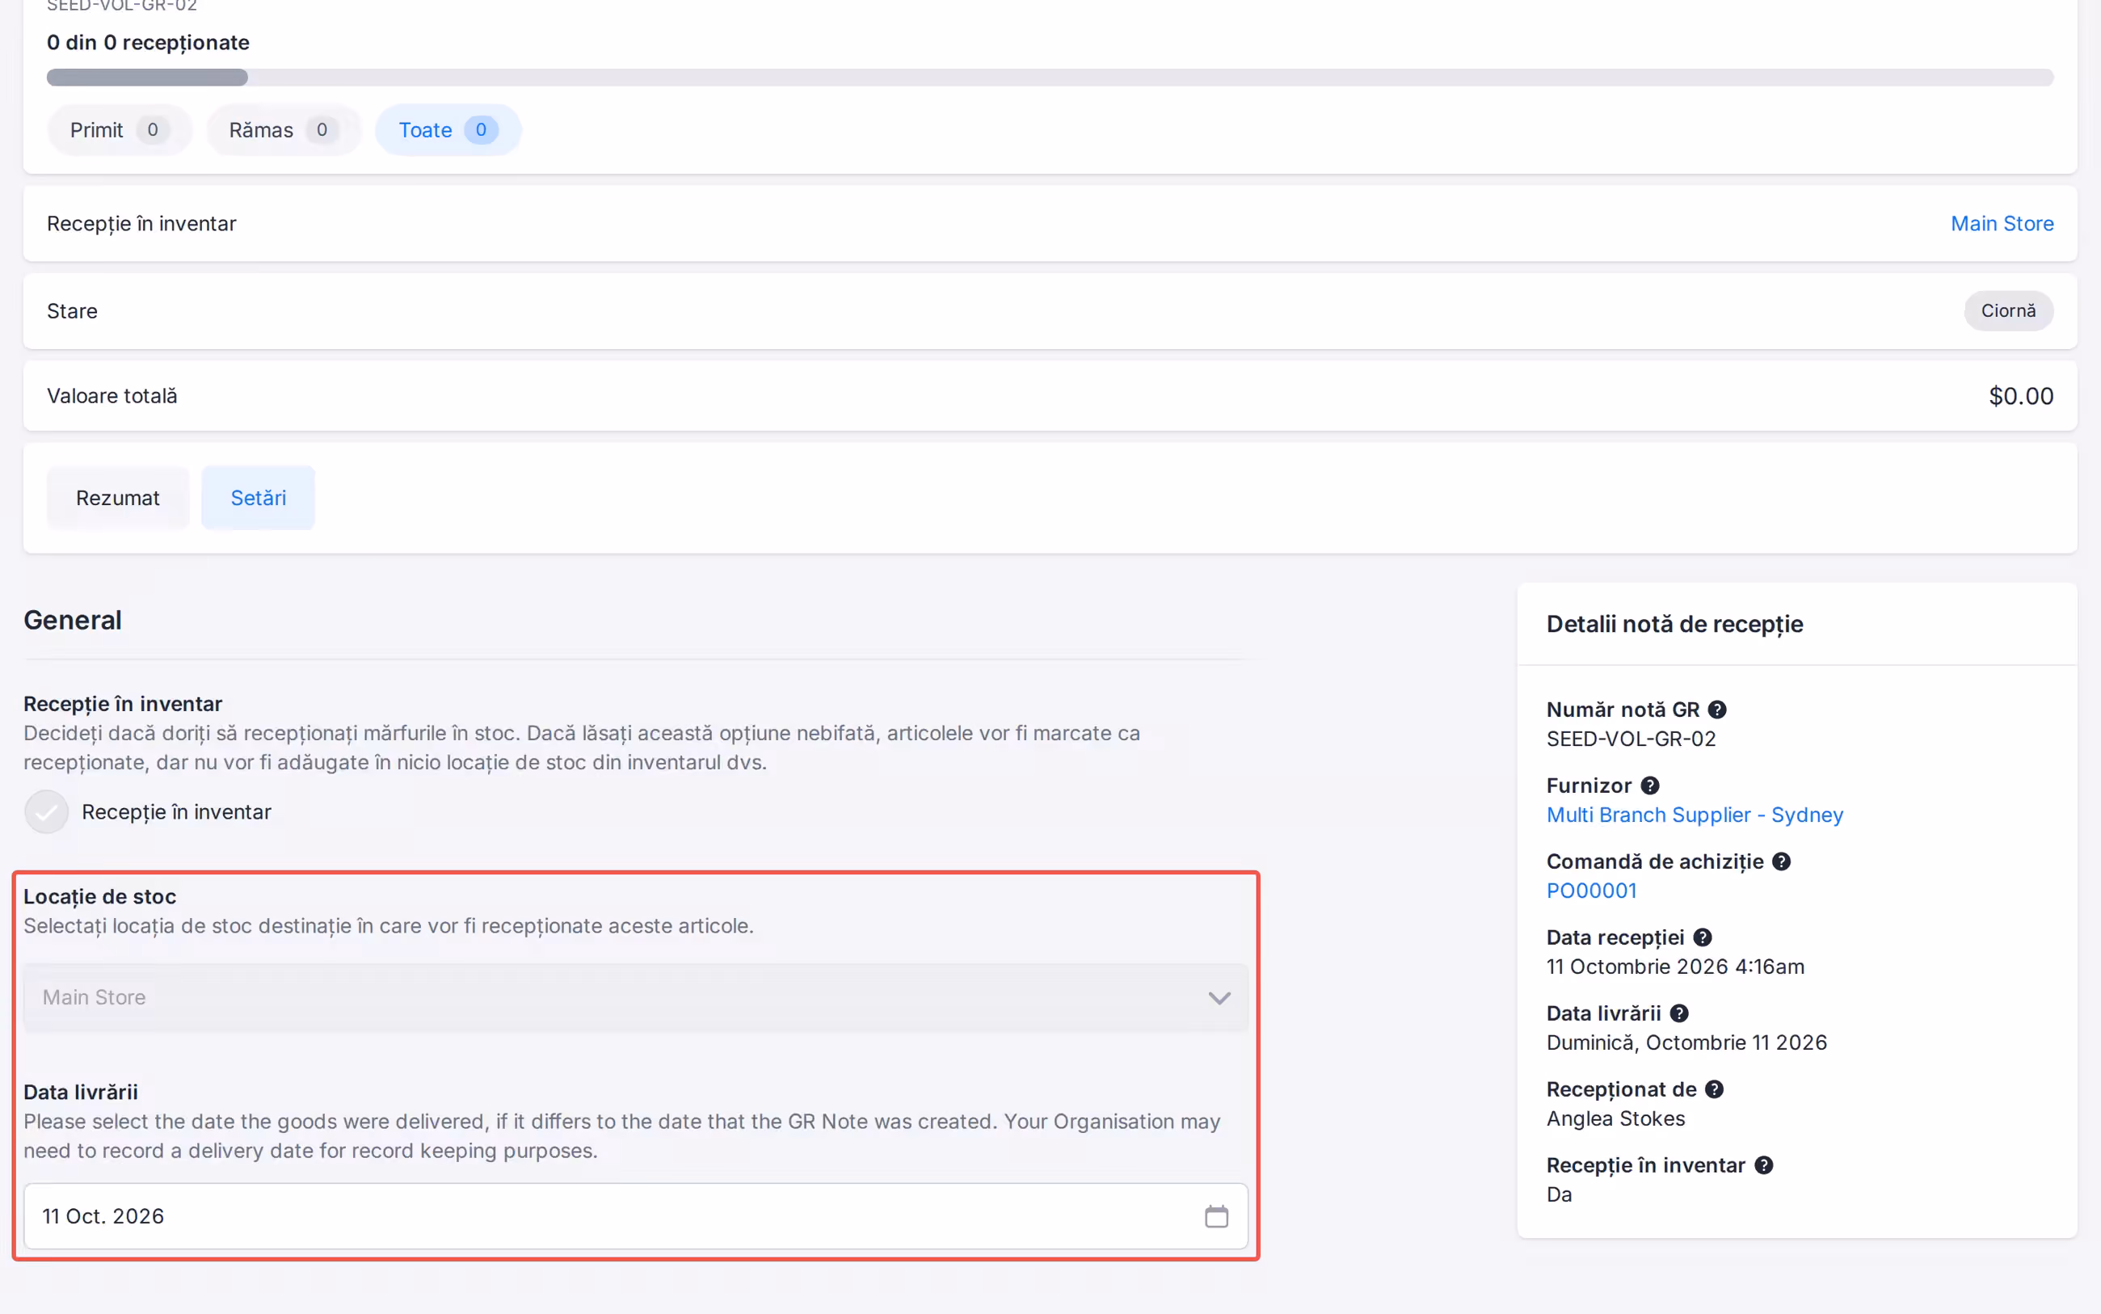The height and width of the screenshot is (1314, 2101).
Task: Switch to the Rezumat tab
Action: (x=118, y=498)
